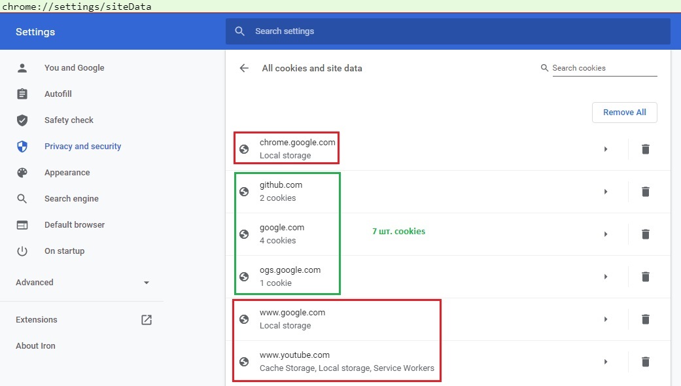Go back with the left arrow icon
The height and width of the screenshot is (386, 681).
coord(244,68)
